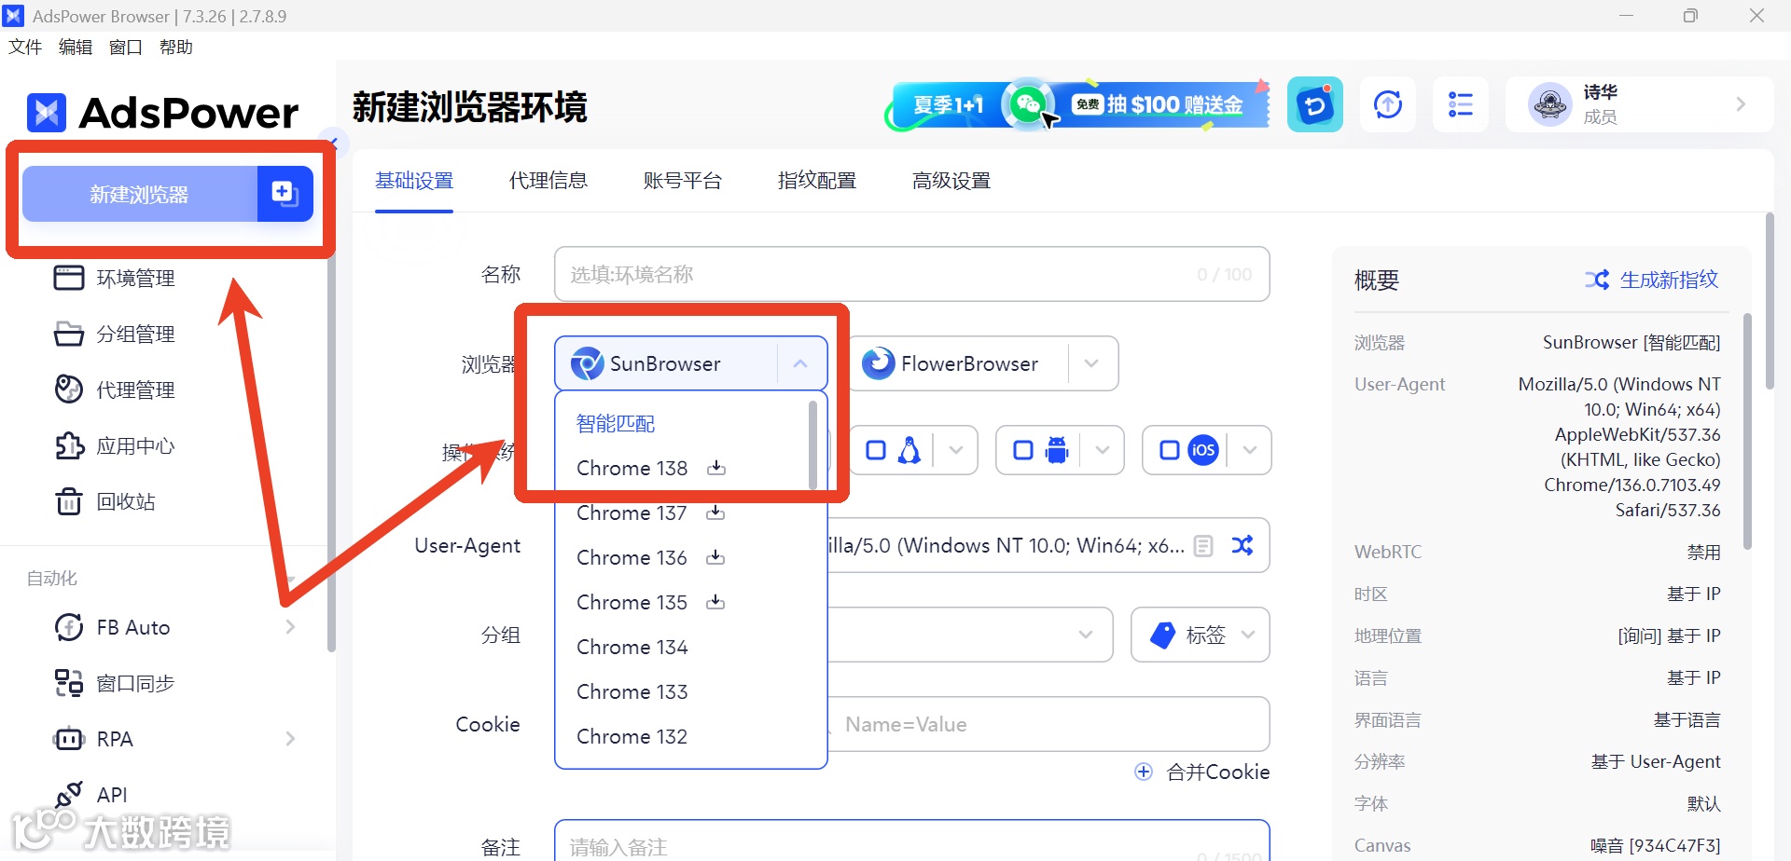Download the Chrome 138 kernel
Screen dimensions: 1791x861
click(x=716, y=468)
